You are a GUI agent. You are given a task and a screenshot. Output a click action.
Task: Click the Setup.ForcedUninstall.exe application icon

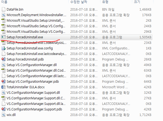(x=3, y=37)
